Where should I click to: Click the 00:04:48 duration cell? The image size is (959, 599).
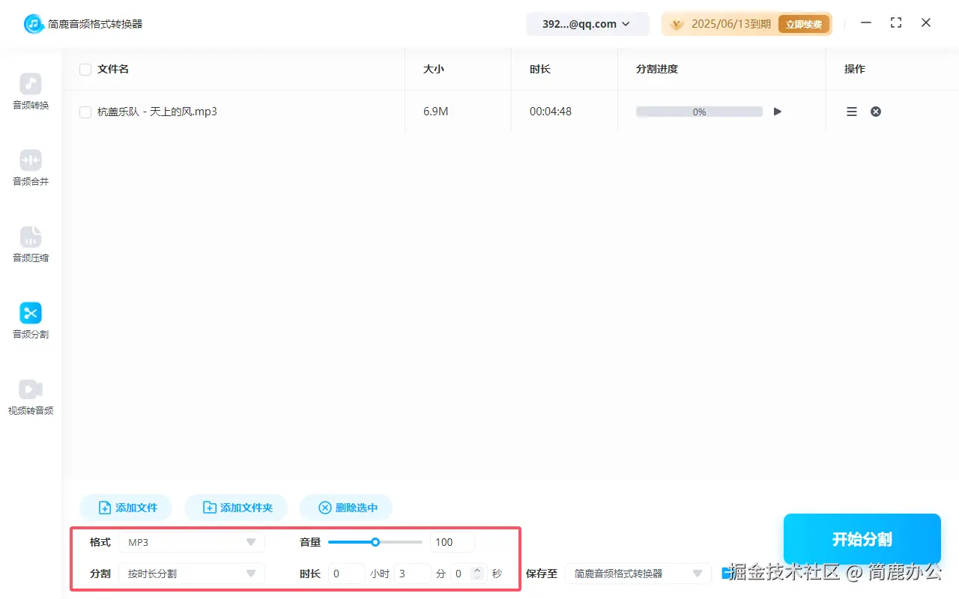pyautogui.click(x=551, y=112)
